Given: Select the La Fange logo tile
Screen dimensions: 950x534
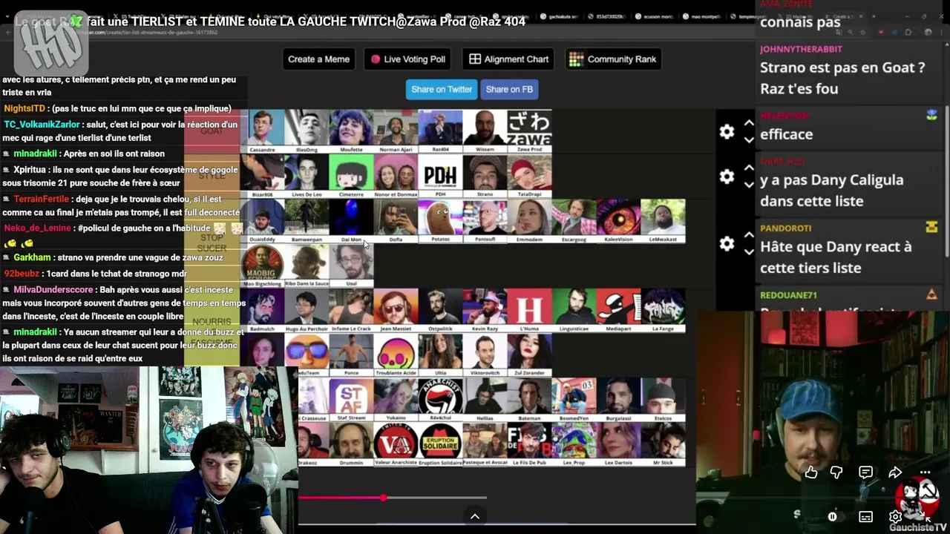Looking at the screenshot, I should (x=663, y=309).
